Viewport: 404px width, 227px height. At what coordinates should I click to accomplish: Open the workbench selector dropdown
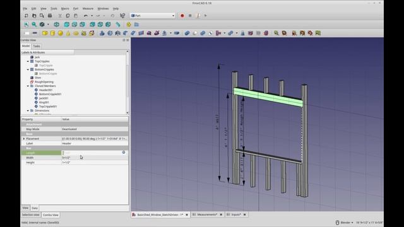tap(153, 16)
